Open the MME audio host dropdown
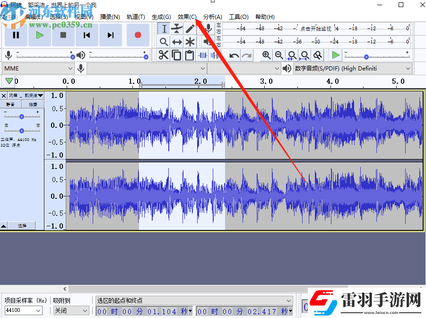This screenshot has width=426, height=318. point(38,69)
